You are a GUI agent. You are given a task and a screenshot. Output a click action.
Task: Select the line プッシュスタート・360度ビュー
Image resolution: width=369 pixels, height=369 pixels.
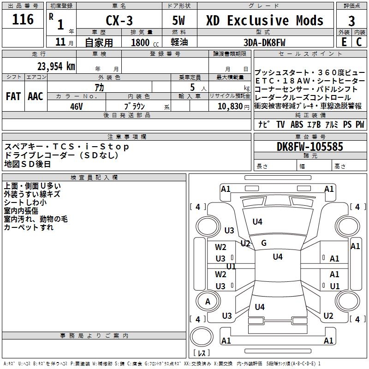[x=309, y=72]
